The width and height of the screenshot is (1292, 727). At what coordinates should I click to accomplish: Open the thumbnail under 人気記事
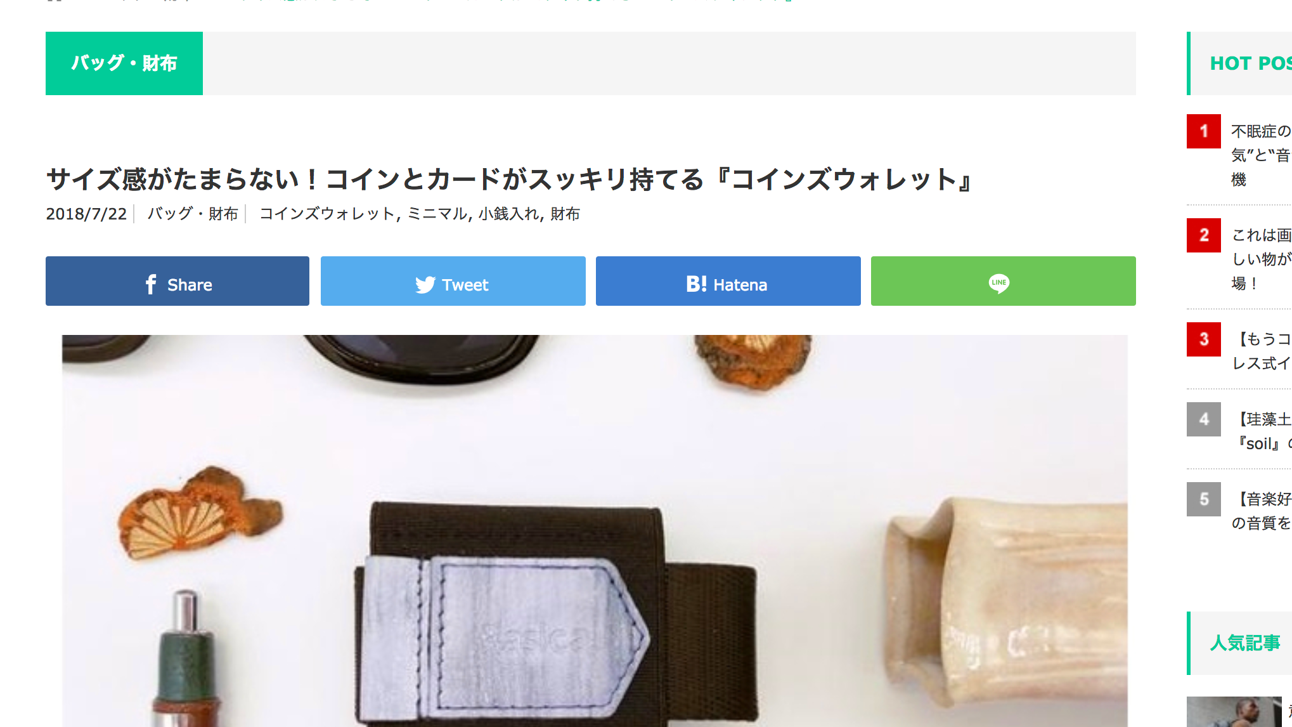click(x=1234, y=712)
